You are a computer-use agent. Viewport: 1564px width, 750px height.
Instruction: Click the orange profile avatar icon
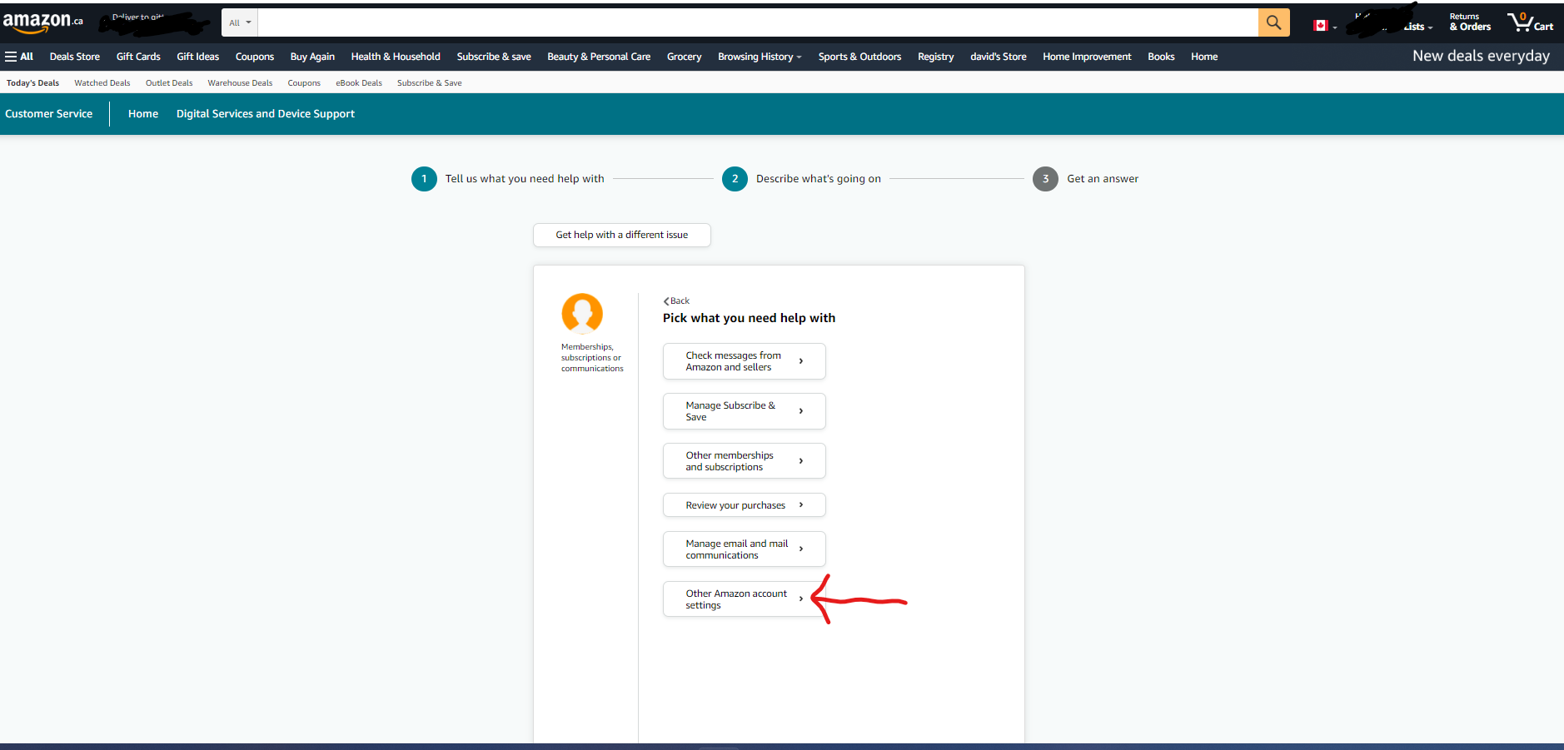tap(582, 313)
